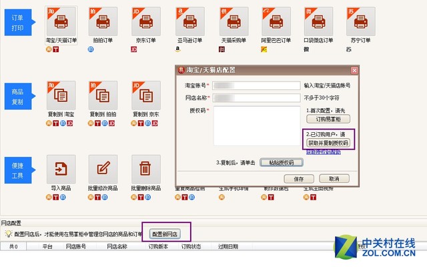The image size is (427, 267).
Task: Focus the 网店名称 input field
Action: (256, 97)
